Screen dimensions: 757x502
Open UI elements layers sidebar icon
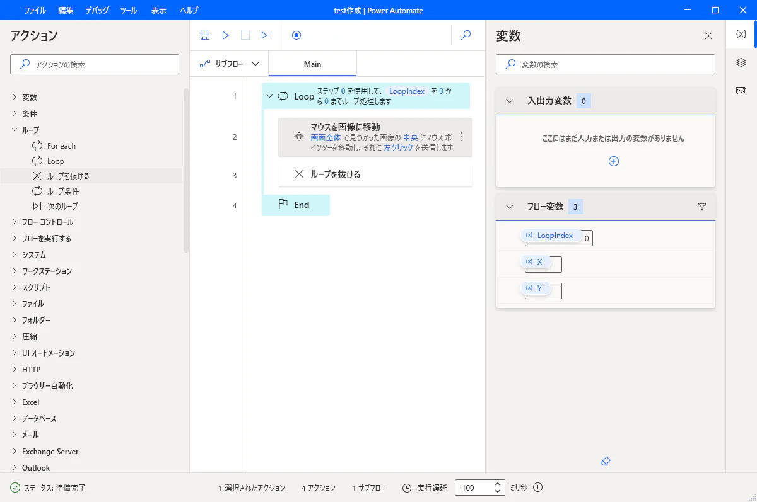(x=741, y=62)
